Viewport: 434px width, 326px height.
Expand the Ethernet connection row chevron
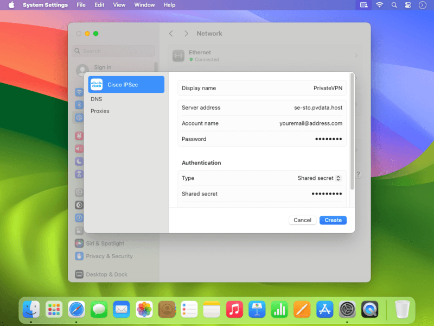(356, 55)
